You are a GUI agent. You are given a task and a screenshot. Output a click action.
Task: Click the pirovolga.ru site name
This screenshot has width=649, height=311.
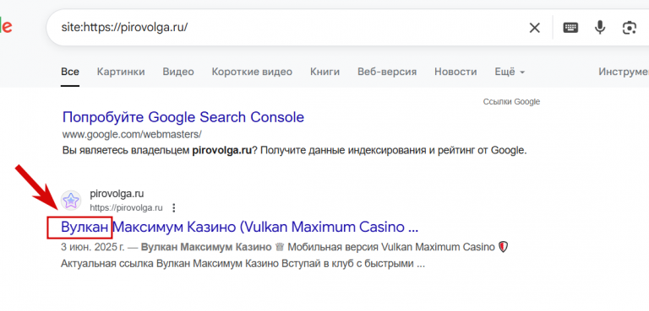117,194
